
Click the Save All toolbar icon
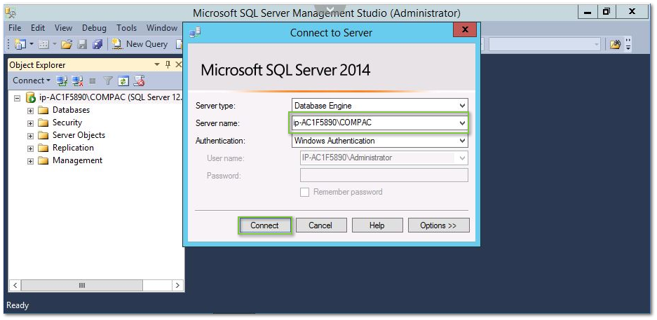coord(97,44)
